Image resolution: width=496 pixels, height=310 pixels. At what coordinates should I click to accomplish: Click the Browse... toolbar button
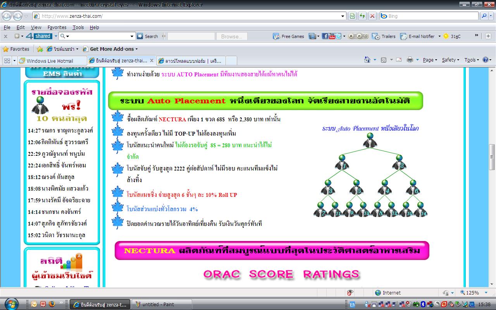(231, 36)
